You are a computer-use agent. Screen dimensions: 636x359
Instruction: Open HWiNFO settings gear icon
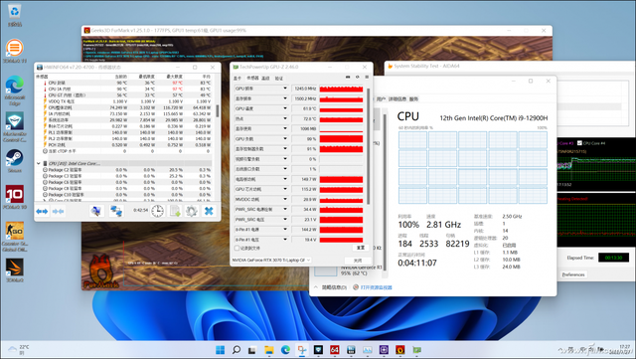tap(192, 211)
